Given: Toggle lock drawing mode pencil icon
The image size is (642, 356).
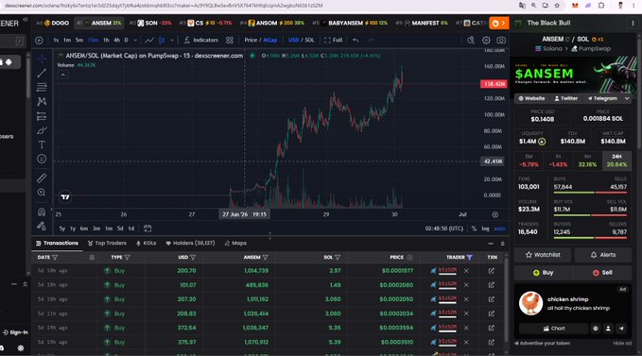Looking at the screenshot, I should pos(42,226).
